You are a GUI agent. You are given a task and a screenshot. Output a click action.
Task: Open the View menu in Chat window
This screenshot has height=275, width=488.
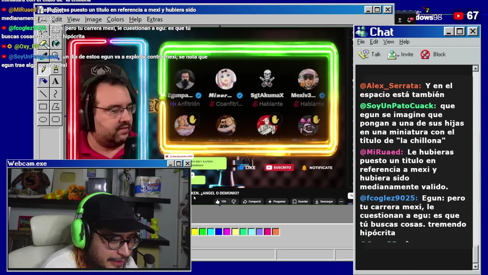pos(388,42)
